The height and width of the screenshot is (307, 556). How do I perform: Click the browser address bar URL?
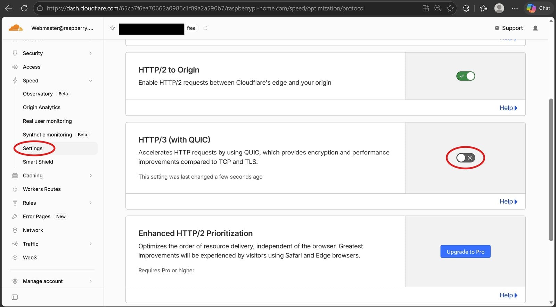pos(206,8)
